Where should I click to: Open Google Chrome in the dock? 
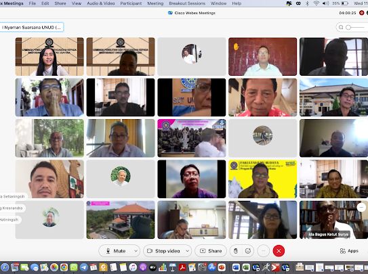64,267
